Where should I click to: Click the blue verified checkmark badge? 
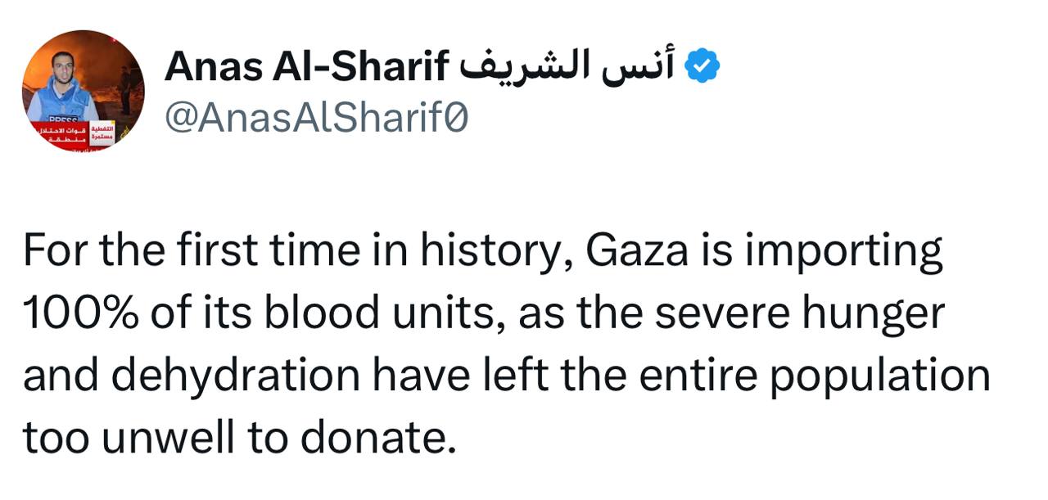point(702,67)
